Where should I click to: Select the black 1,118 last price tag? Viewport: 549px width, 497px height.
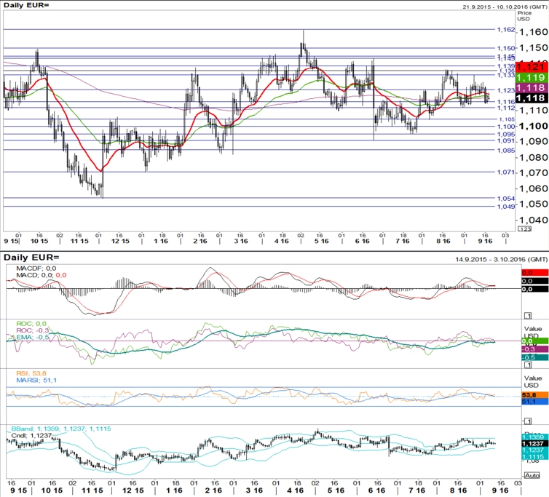(531, 98)
